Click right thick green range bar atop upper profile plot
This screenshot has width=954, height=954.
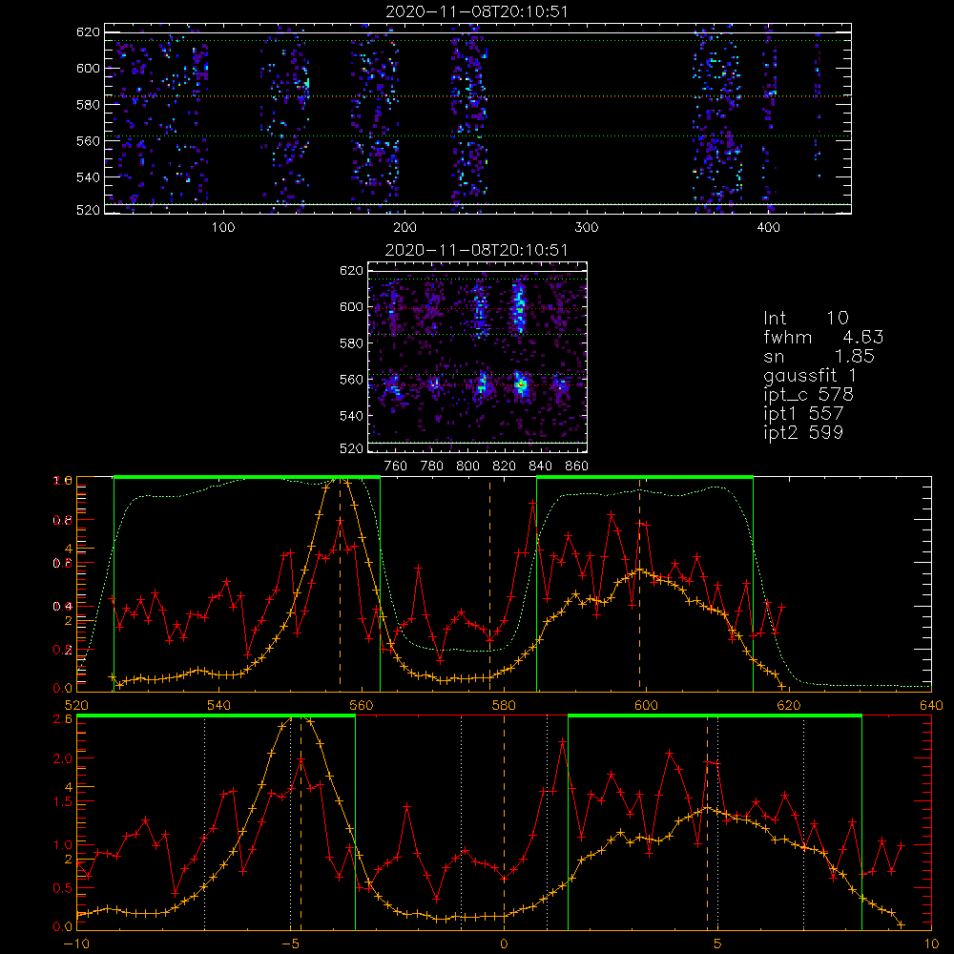point(645,478)
